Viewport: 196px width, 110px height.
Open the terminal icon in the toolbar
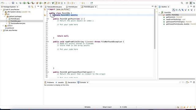[x=13, y=3]
